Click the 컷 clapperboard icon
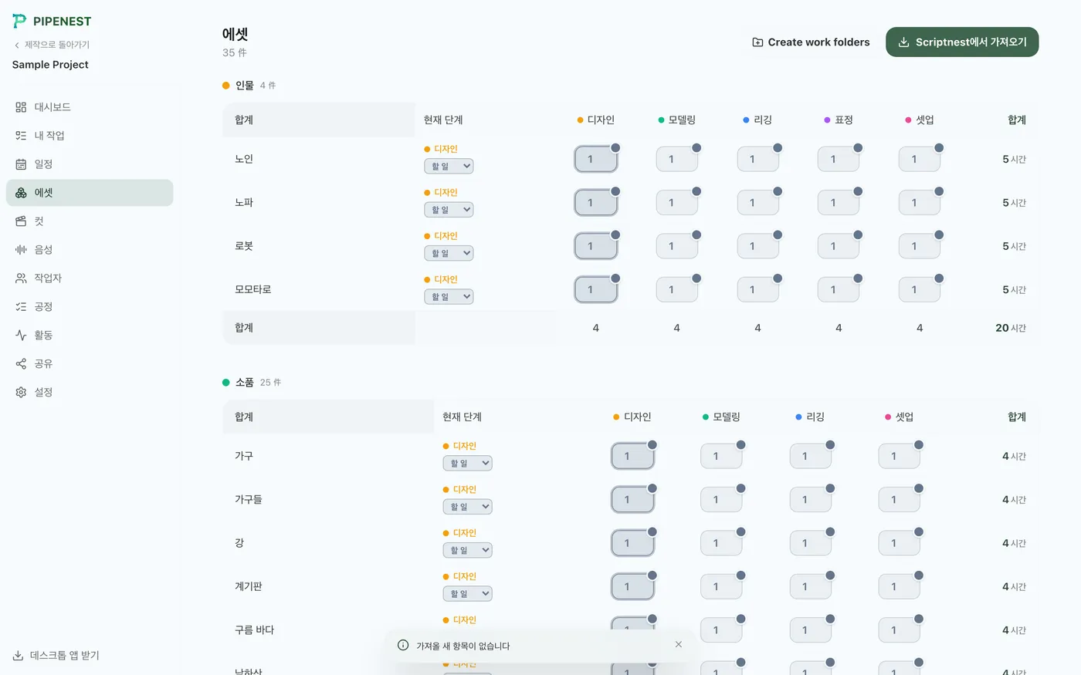This screenshot has height=675, width=1081. click(21, 221)
